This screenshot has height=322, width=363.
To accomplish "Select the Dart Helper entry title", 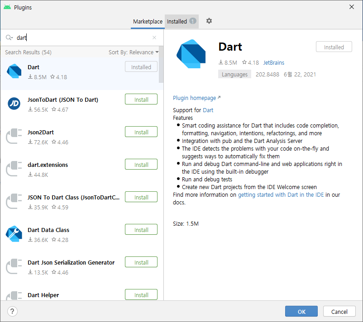I will 43,295.
